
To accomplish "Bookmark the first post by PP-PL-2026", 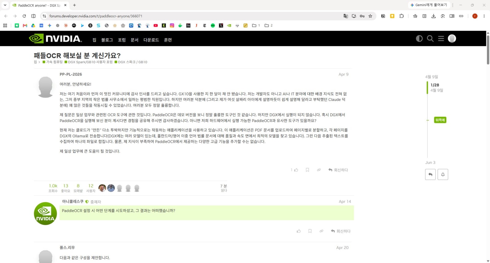I will click(x=307, y=170).
